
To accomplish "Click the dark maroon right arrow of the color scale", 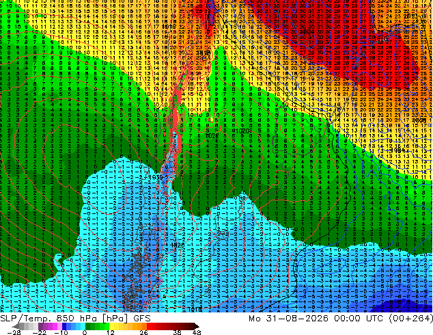I will coord(196,326).
